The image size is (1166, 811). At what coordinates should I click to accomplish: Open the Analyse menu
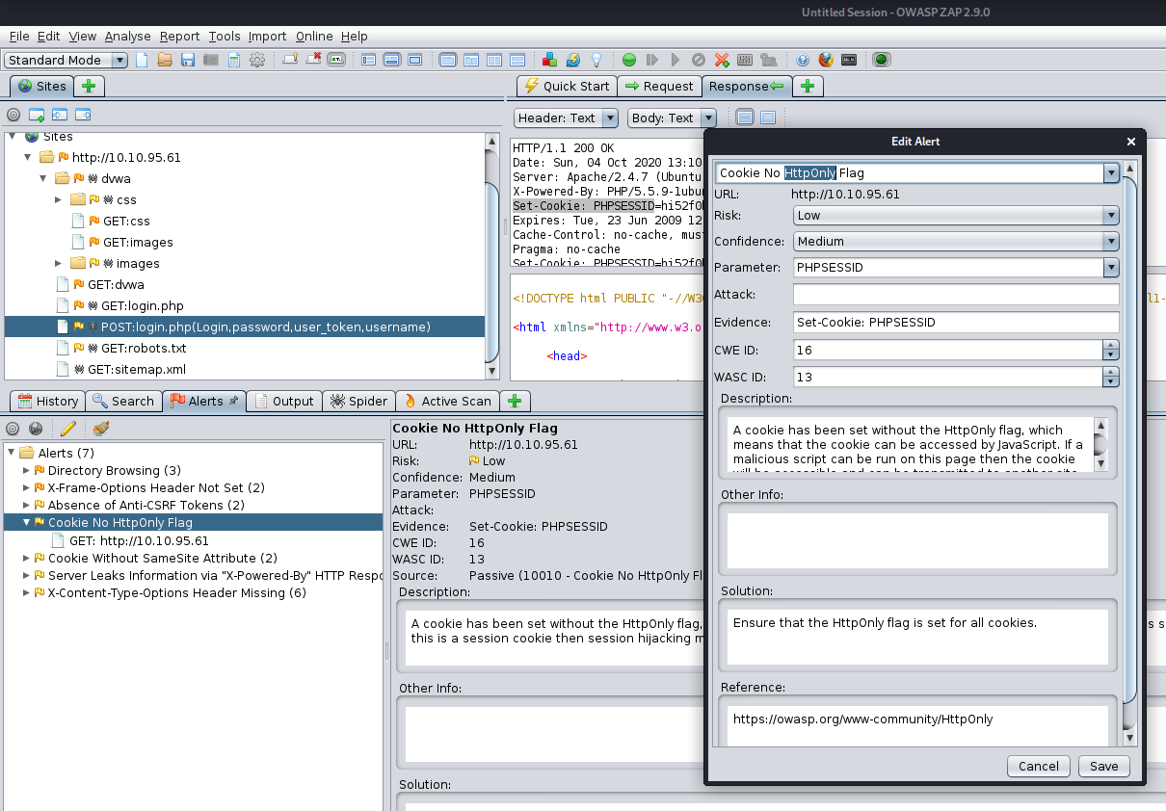tap(127, 36)
